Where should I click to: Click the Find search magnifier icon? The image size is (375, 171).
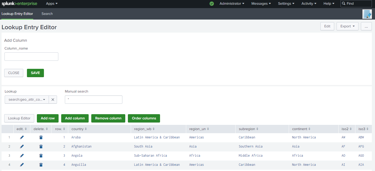(344, 4)
